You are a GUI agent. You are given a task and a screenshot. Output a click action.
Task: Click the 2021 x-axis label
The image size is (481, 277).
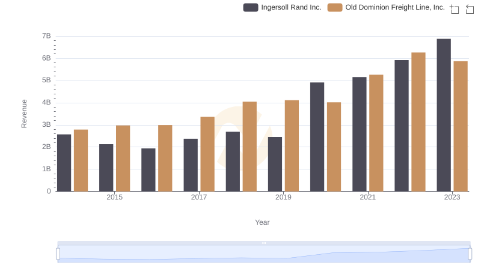click(x=367, y=197)
